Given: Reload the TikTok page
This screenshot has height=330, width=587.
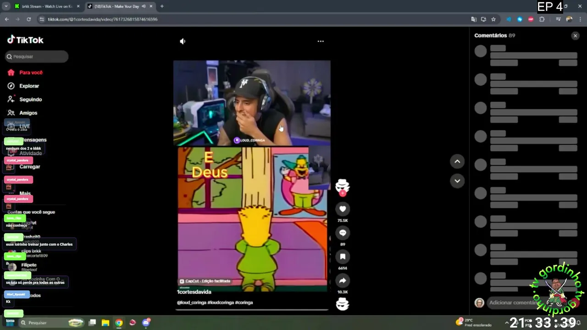Looking at the screenshot, I should [28, 19].
